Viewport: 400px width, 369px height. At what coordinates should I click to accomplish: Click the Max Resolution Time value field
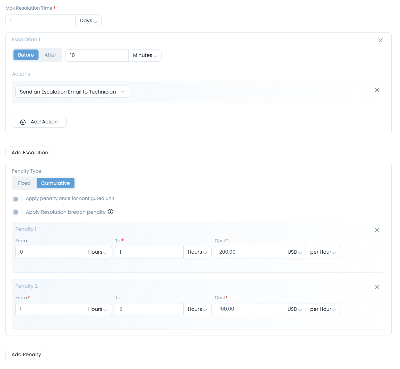click(40, 21)
